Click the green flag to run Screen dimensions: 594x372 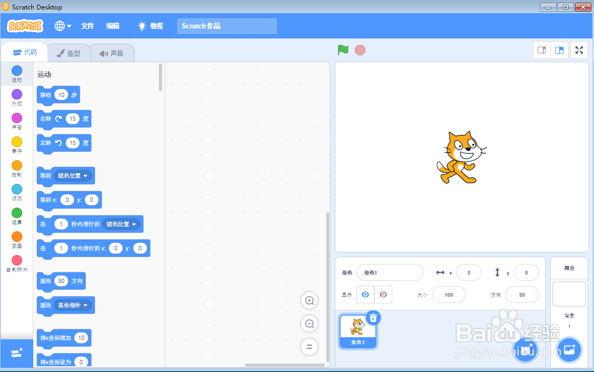pos(343,50)
